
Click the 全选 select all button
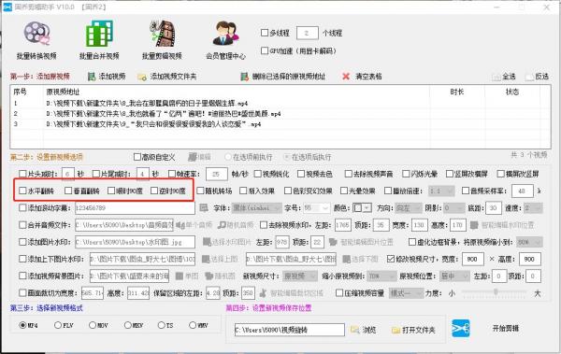point(504,77)
